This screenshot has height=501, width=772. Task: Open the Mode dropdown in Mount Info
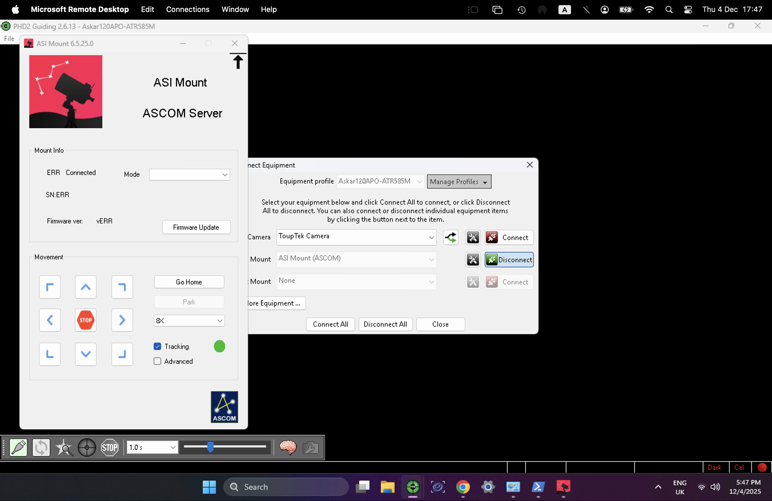tap(190, 175)
